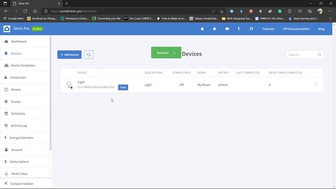Screen dimensions: 336x189
Task: Click the sidebar scrollbar
Action: tap(50, 93)
